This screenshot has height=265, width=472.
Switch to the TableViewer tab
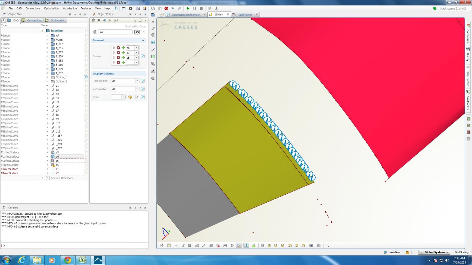pyautogui.click(x=245, y=14)
